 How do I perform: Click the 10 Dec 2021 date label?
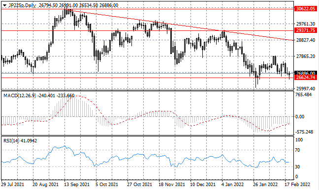tap(203, 184)
